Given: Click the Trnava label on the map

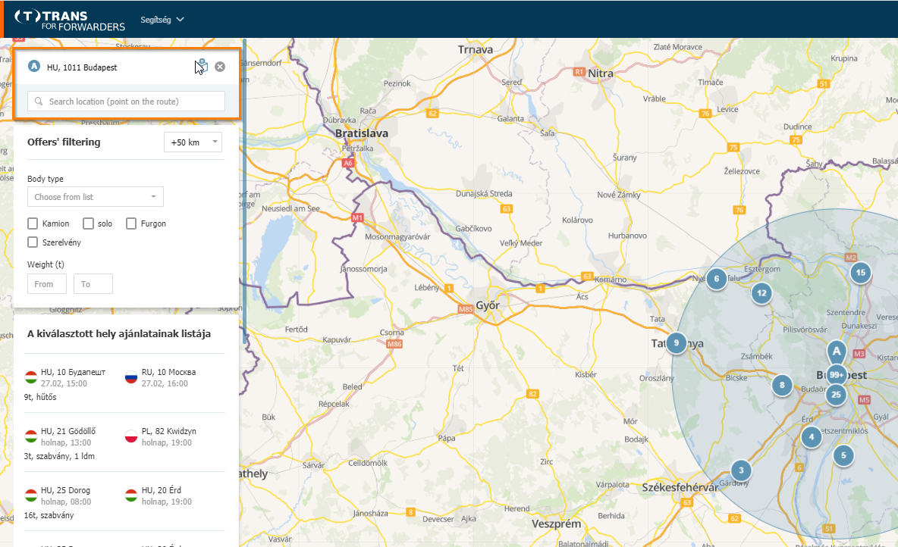Looking at the screenshot, I should pyautogui.click(x=476, y=50).
